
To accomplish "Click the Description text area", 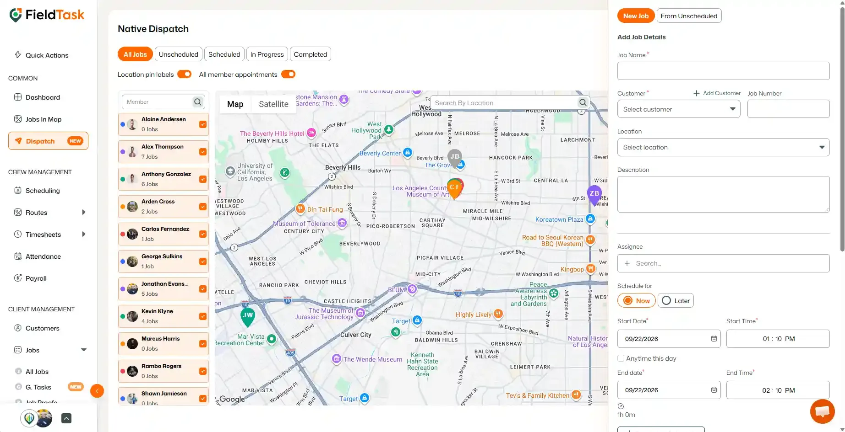I will 723,194.
